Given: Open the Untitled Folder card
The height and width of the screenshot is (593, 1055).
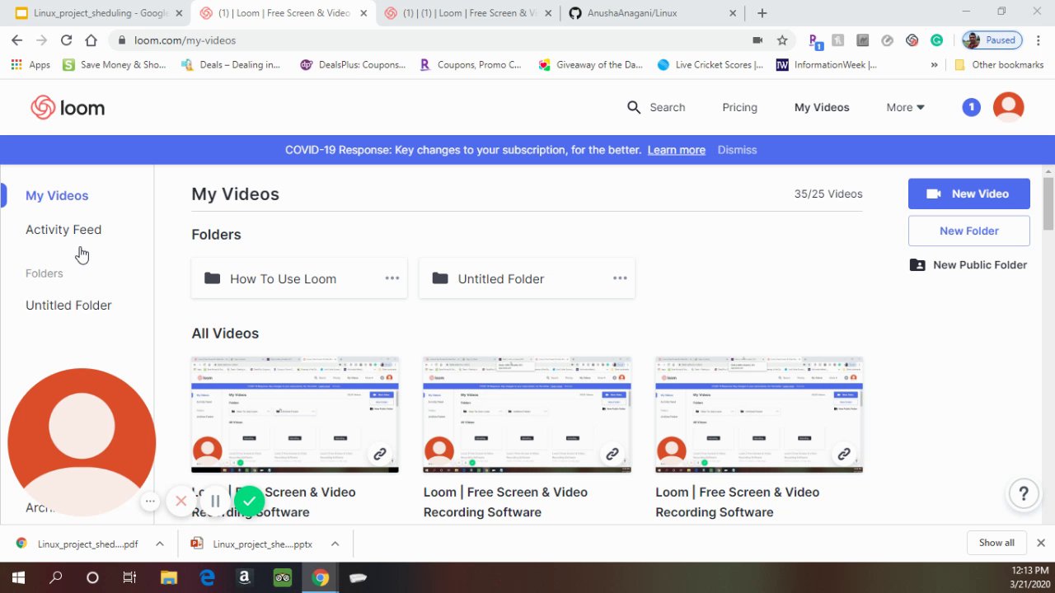Looking at the screenshot, I should click(x=527, y=278).
